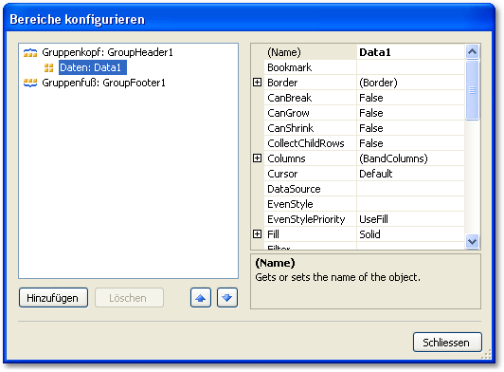Move band down with blue arrow
The width and height of the screenshot is (504, 372).
coord(227,298)
